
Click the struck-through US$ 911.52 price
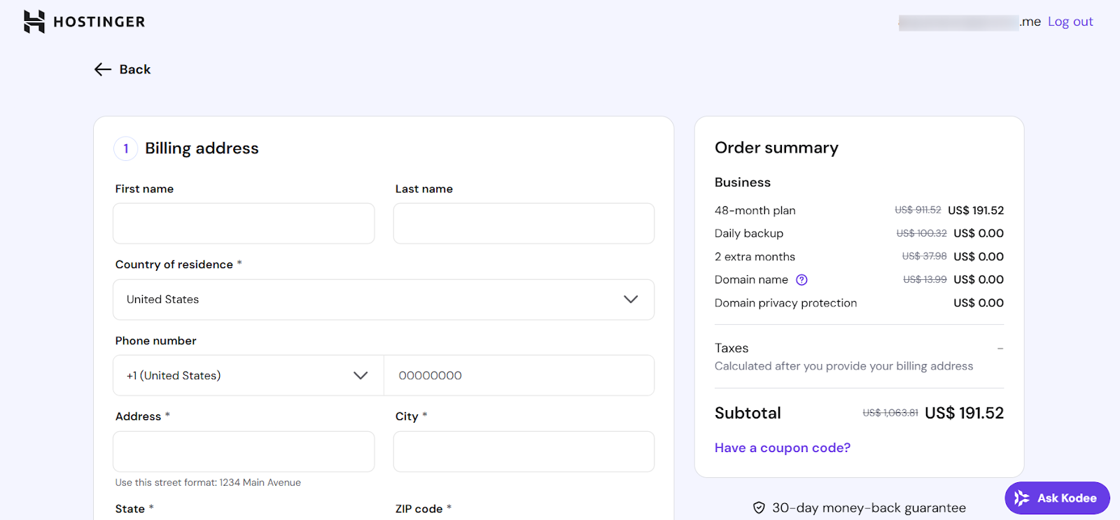[x=918, y=210]
